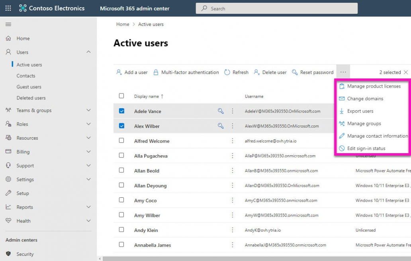Image resolution: width=411 pixels, height=261 pixels.
Task: Open more actions dots for Alfred Welcome
Action: click(x=232, y=141)
